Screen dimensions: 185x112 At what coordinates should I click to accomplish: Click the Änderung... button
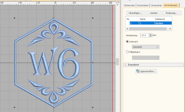coord(172,13)
